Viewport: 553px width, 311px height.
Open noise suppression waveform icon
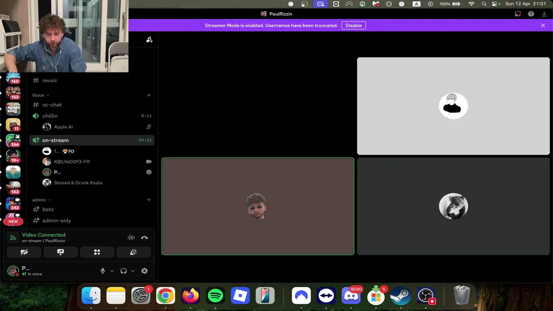131,238
